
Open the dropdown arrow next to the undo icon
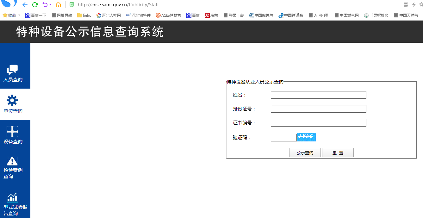pos(50,5)
